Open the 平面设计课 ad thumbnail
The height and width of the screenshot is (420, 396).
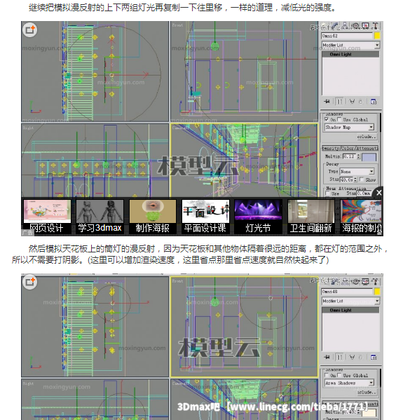tap(205, 217)
